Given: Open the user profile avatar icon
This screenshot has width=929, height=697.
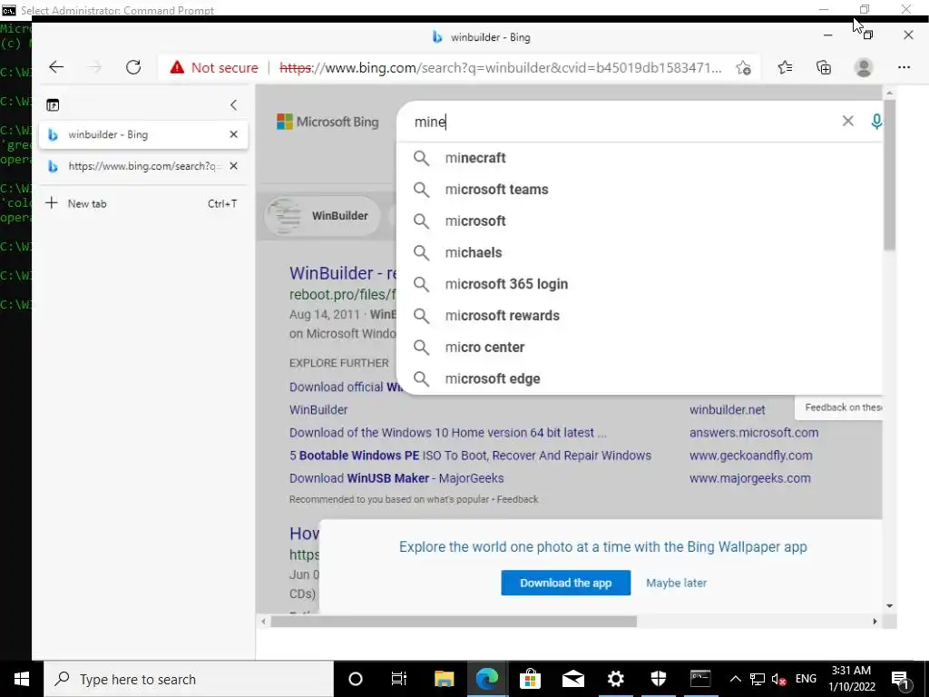Looking at the screenshot, I should pyautogui.click(x=864, y=67).
